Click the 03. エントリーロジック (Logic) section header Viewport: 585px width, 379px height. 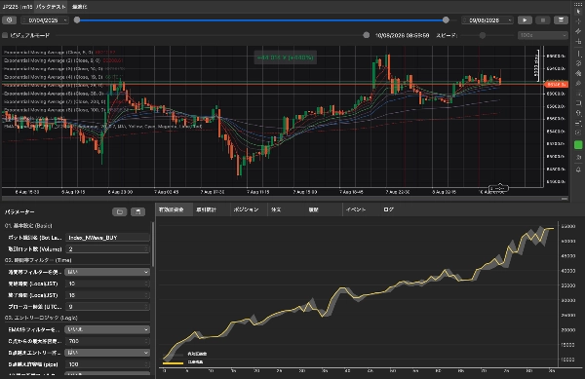tap(41, 318)
